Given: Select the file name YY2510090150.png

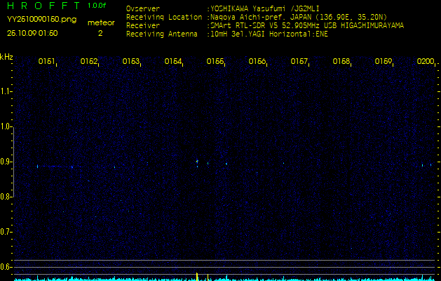Looking at the screenshot, I should coord(41,20).
